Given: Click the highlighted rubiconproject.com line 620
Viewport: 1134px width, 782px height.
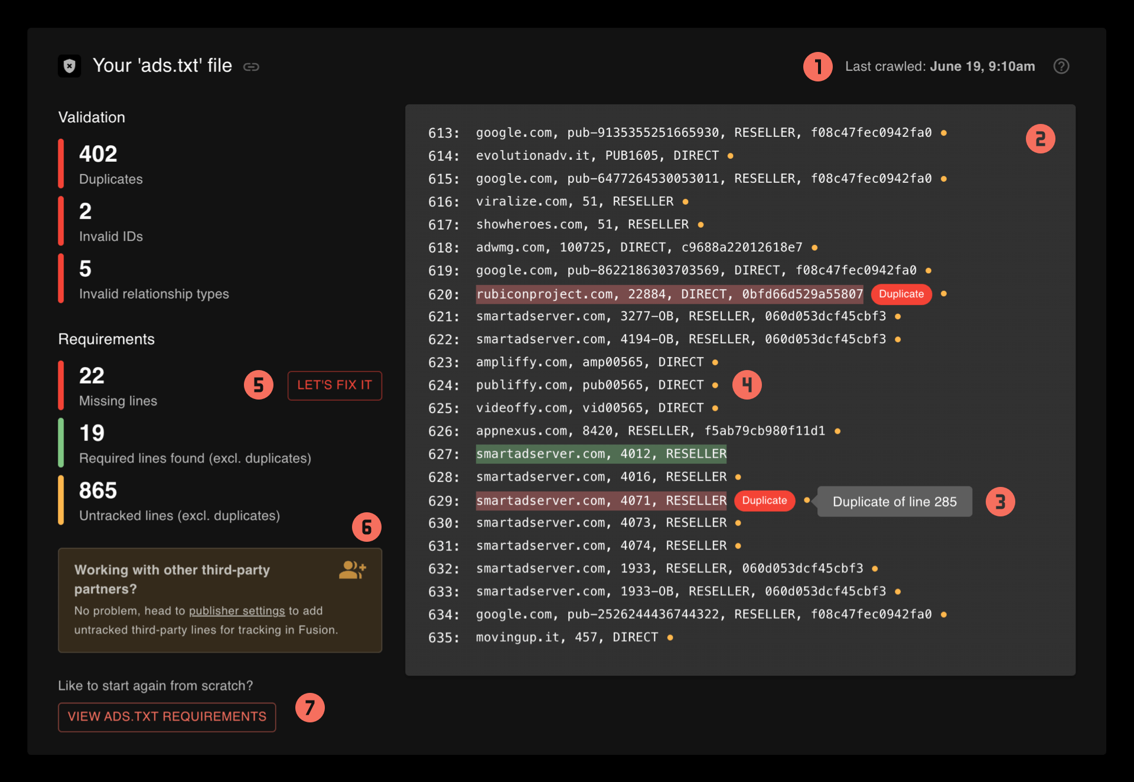Looking at the screenshot, I should point(670,294).
